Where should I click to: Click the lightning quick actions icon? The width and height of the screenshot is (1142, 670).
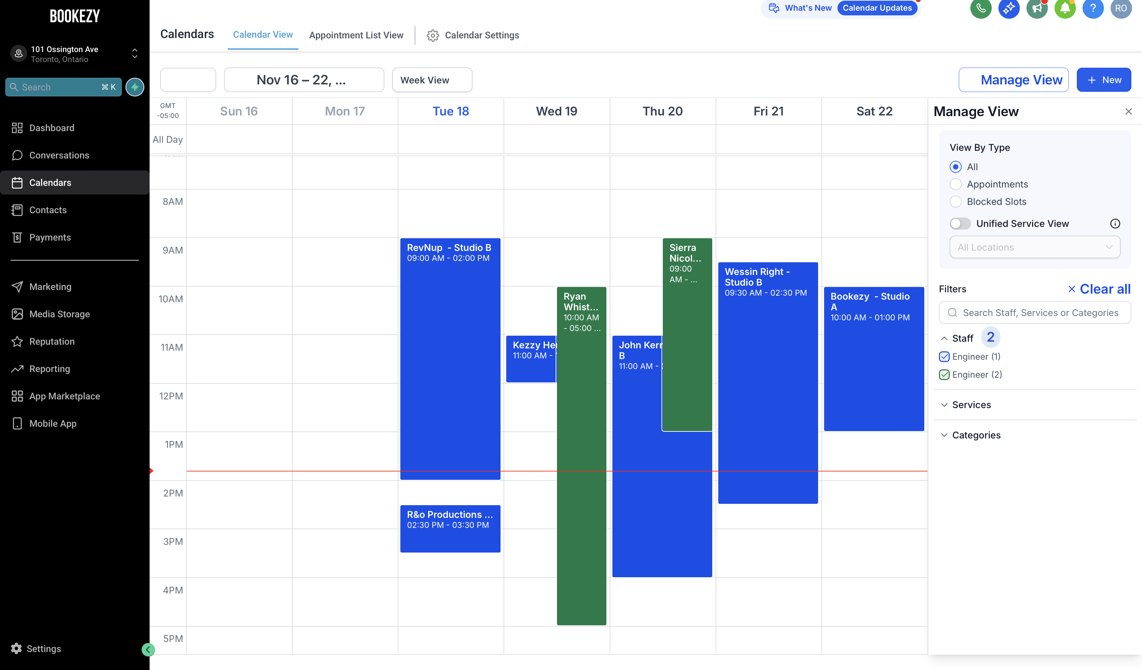[x=135, y=87]
